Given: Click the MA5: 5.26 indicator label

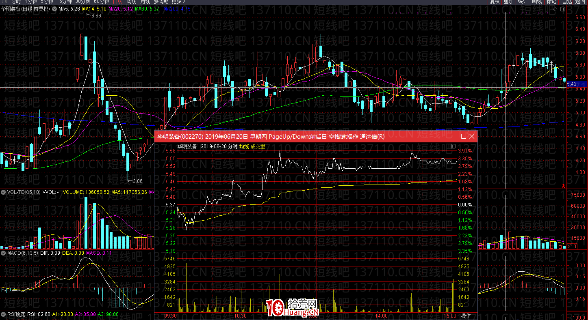Looking at the screenshot, I should (69, 9).
